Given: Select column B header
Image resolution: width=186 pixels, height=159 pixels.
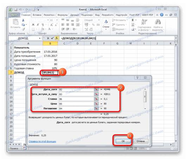Looking at the screenshot, I should pos(50,44).
